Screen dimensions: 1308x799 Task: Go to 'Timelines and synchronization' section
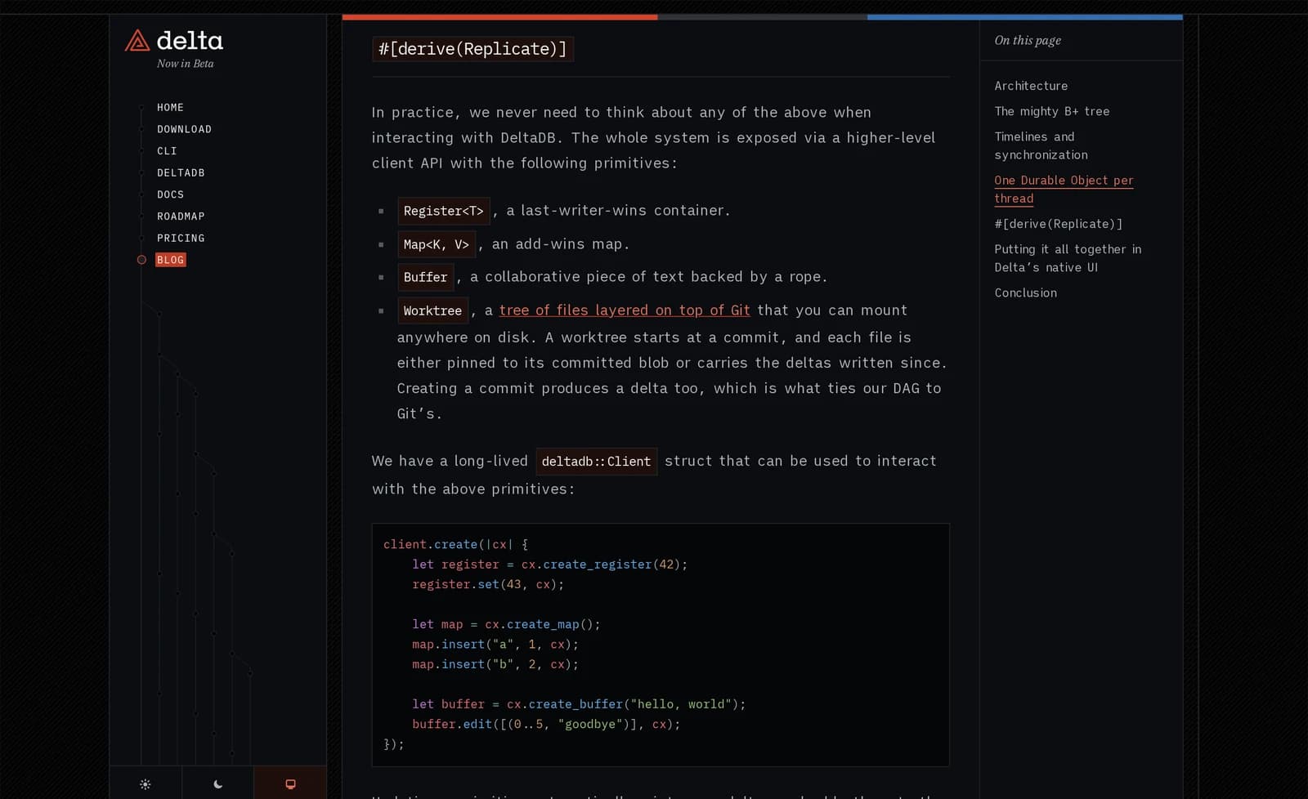click(x=1041, y=145)
